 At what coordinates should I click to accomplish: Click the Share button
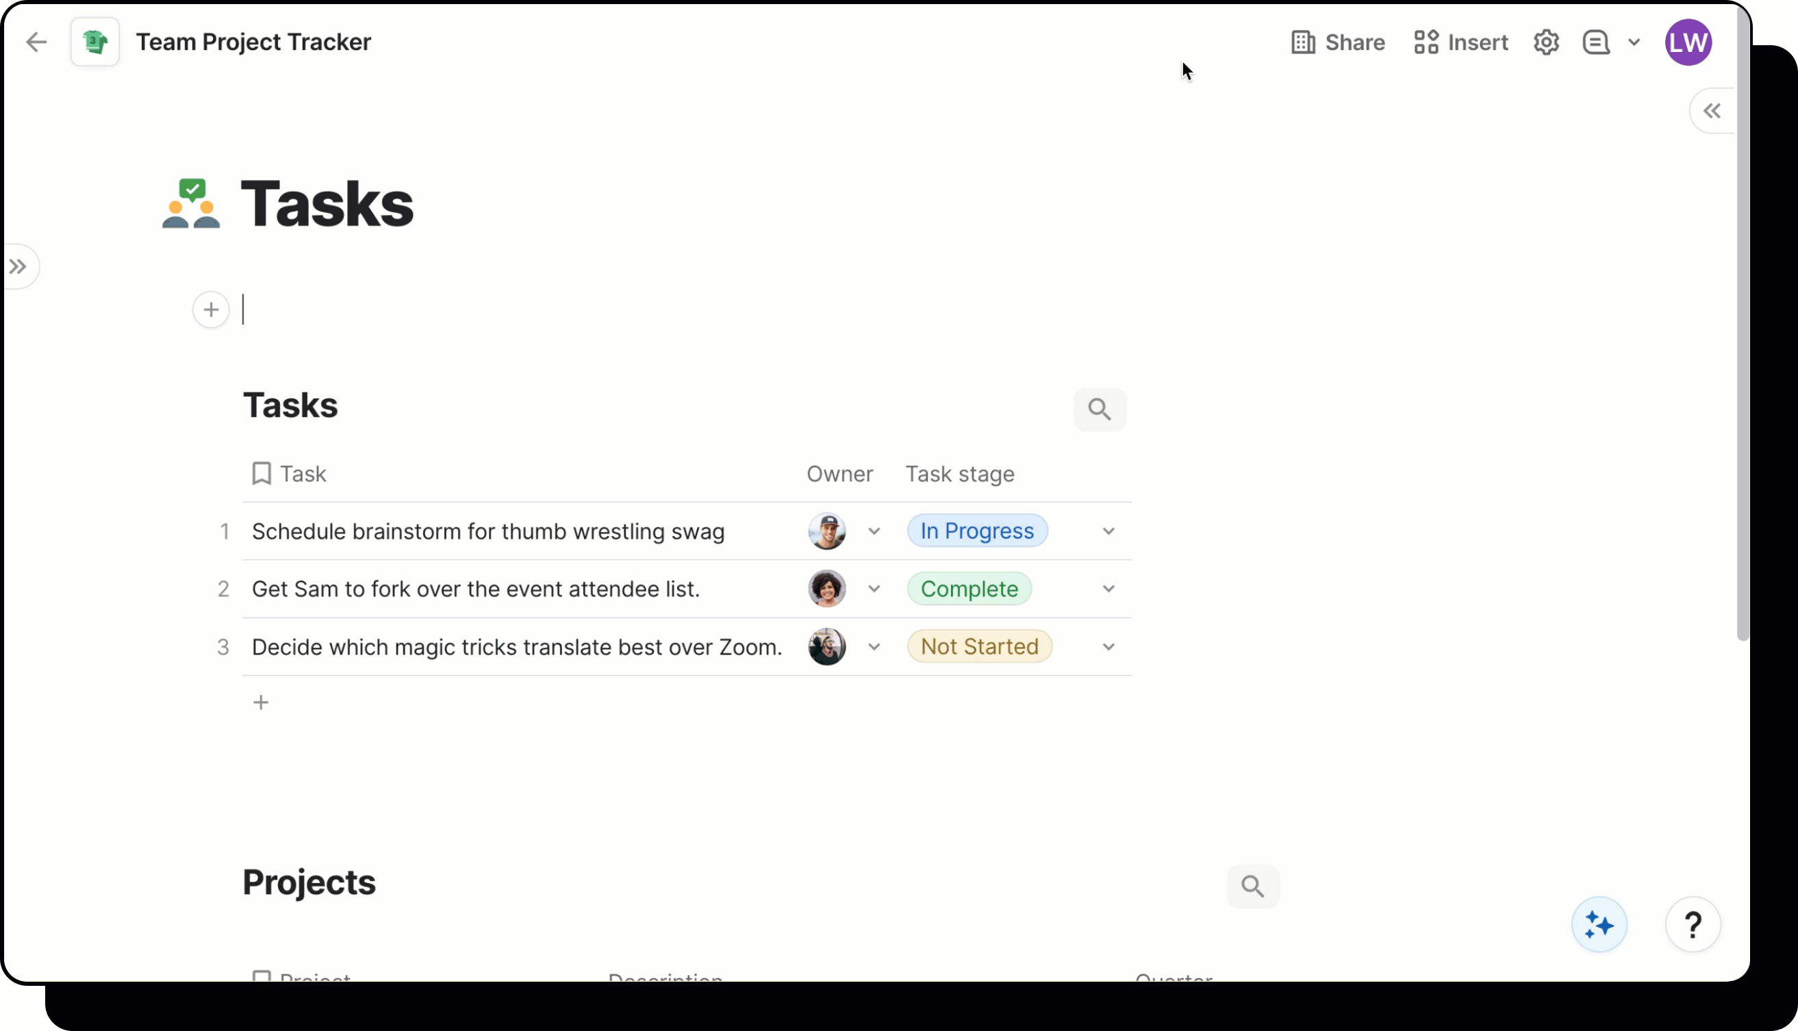[1338, 42]
